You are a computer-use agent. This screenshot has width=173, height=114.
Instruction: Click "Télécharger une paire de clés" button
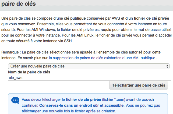tap(139, 85)
